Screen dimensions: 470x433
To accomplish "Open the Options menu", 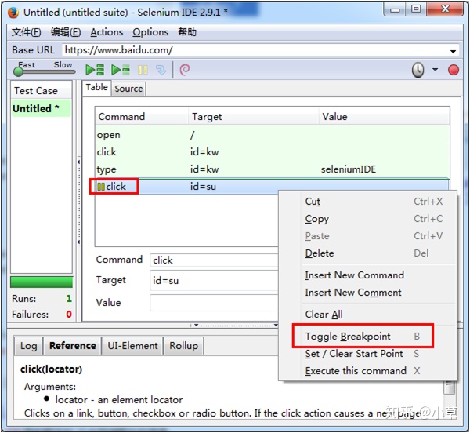I will click(150, 32).
